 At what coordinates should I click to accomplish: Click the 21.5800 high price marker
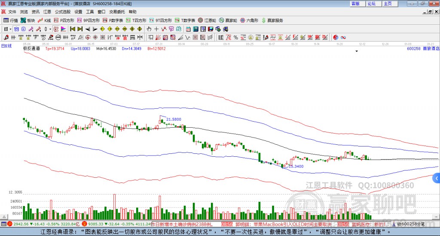173,119
